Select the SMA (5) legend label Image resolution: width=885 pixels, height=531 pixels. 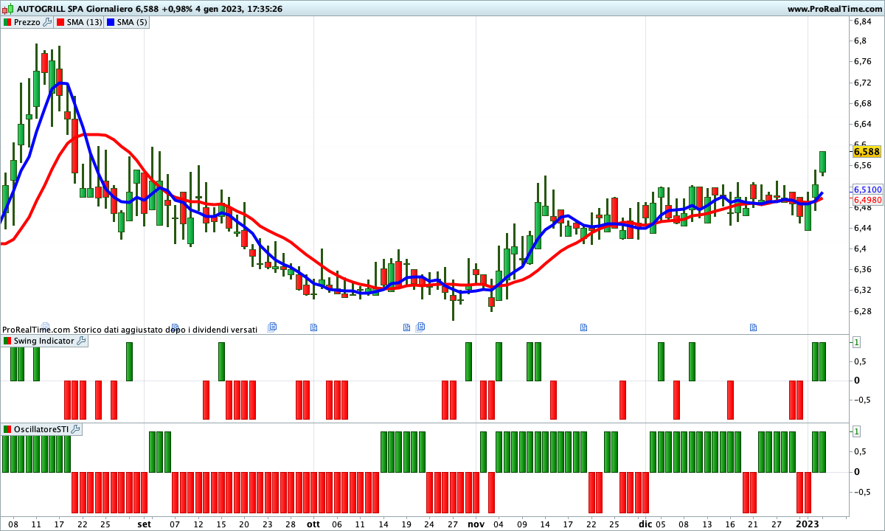[132, 22]
